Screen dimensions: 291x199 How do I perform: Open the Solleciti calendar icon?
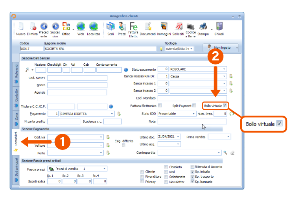(x=179, y=26)
